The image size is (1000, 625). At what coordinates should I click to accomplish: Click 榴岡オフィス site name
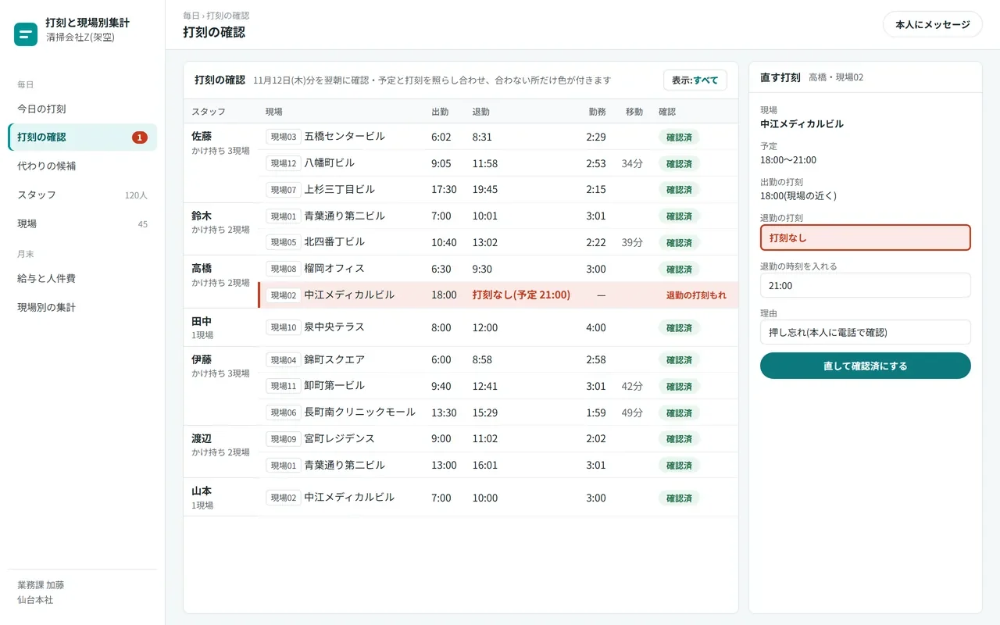point(334,269)
